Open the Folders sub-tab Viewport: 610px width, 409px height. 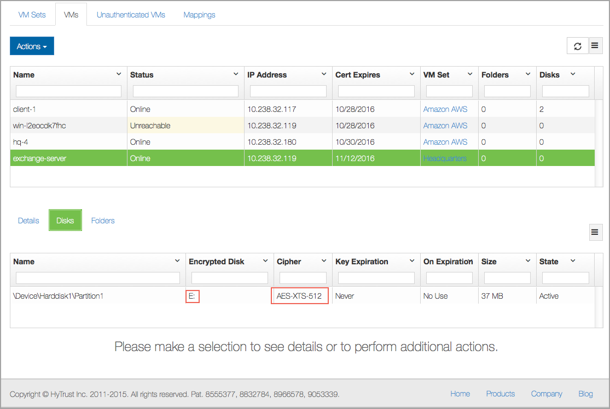103,221
